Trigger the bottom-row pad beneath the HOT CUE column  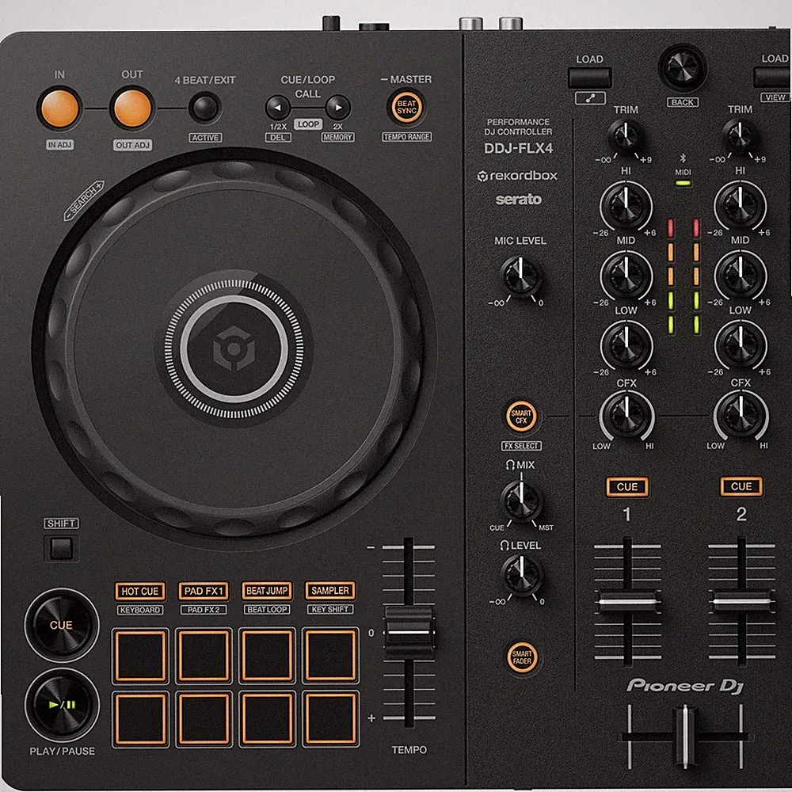pos(140,719)
